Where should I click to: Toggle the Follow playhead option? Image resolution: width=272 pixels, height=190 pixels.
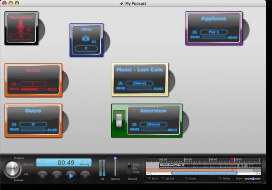pos(220,179)
